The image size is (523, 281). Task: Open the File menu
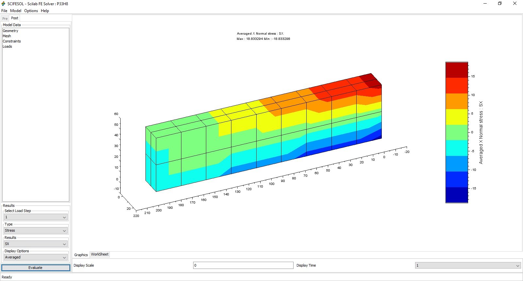click(x=4, y=11)
